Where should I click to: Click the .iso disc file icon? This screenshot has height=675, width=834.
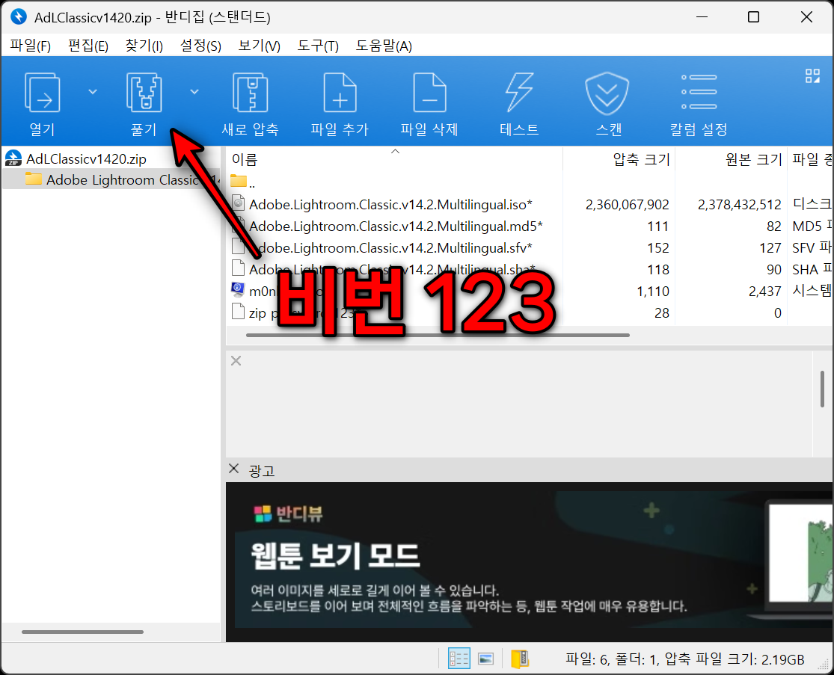(239, 203)
